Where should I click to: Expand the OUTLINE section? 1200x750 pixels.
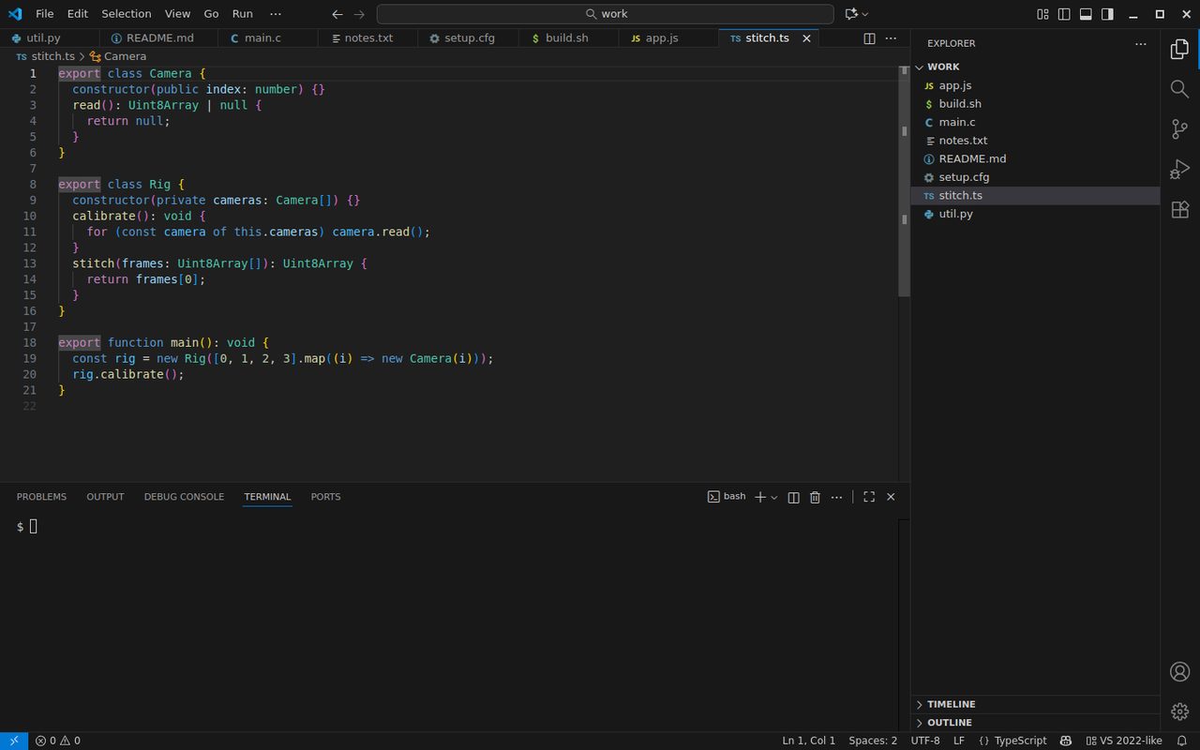tap(1035, 723)
